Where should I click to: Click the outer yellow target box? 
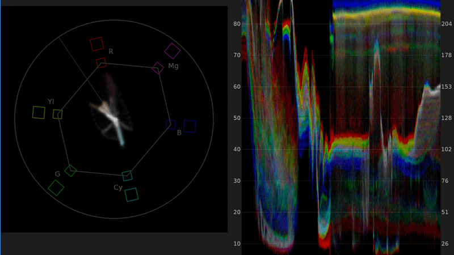[39, 112]
